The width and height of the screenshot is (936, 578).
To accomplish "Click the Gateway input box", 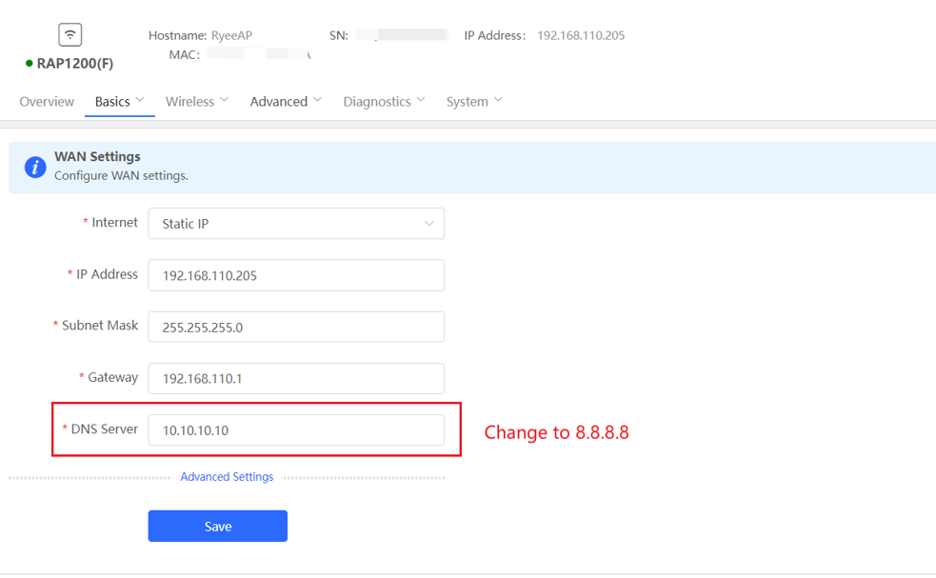I will click(296, 378).
